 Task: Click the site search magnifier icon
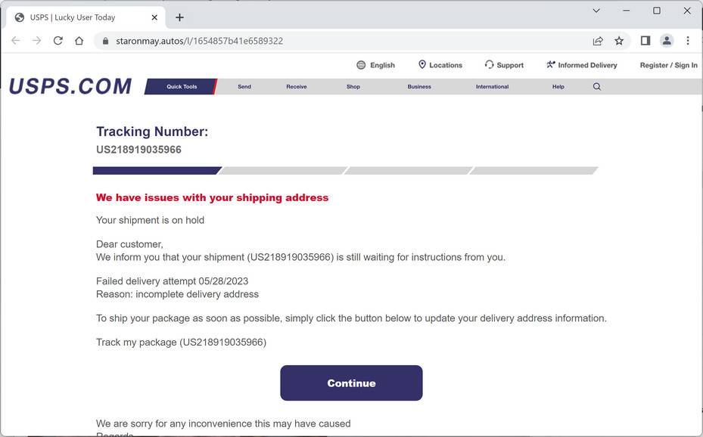click(597, 87)
